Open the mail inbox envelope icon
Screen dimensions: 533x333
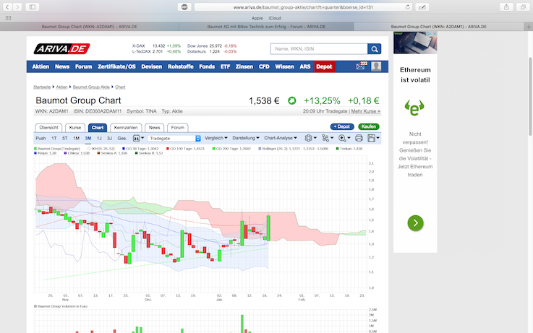coord(360,66)
